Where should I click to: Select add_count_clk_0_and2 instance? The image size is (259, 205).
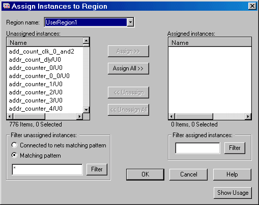pos(42,52)
